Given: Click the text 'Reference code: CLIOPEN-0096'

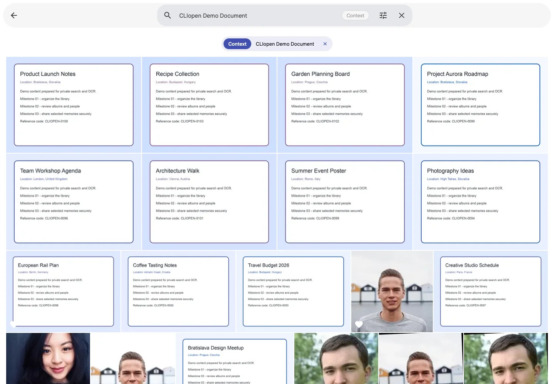Looking at the screenshot, I should pos(44,218).
